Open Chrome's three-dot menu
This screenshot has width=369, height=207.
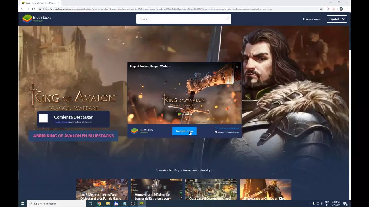pyautogui.click(x=347, y=9)
